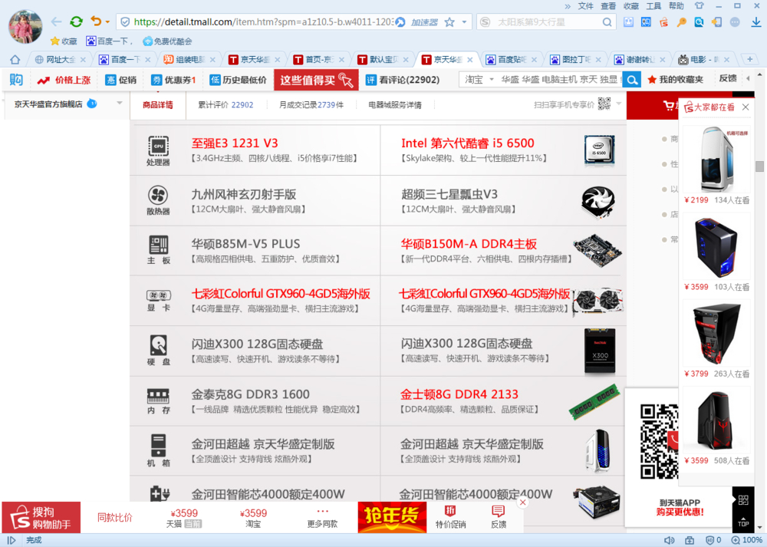Open the Sogou shopping bag extension icon
Viewport: 767px width, 547px height.
point(663,22)
